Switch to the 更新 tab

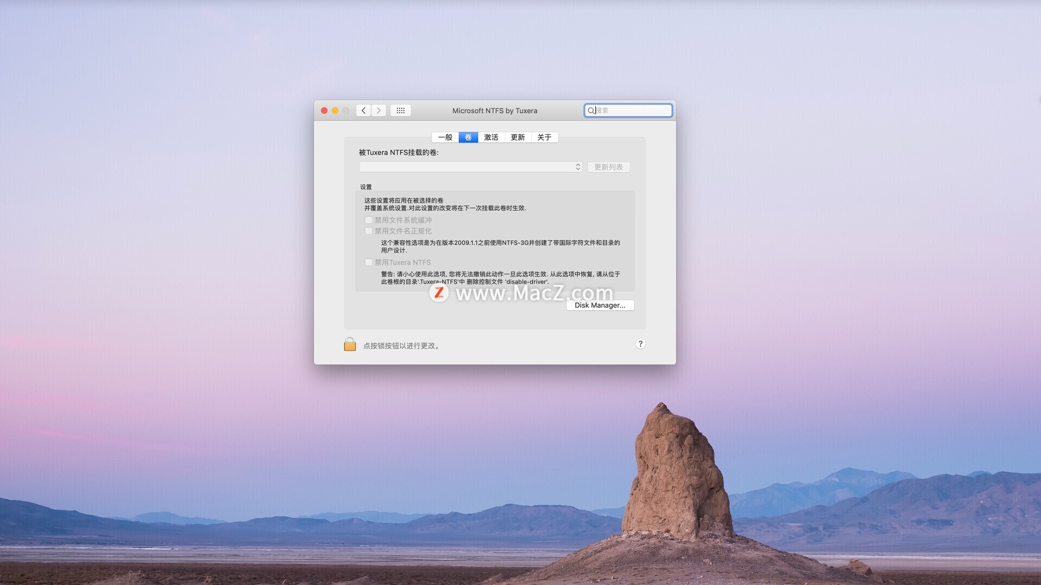click(518, 138)
